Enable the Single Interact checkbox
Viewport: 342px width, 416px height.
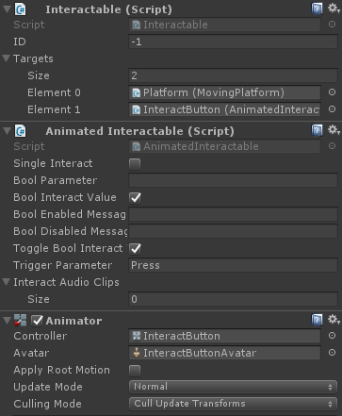coord(135,164)
